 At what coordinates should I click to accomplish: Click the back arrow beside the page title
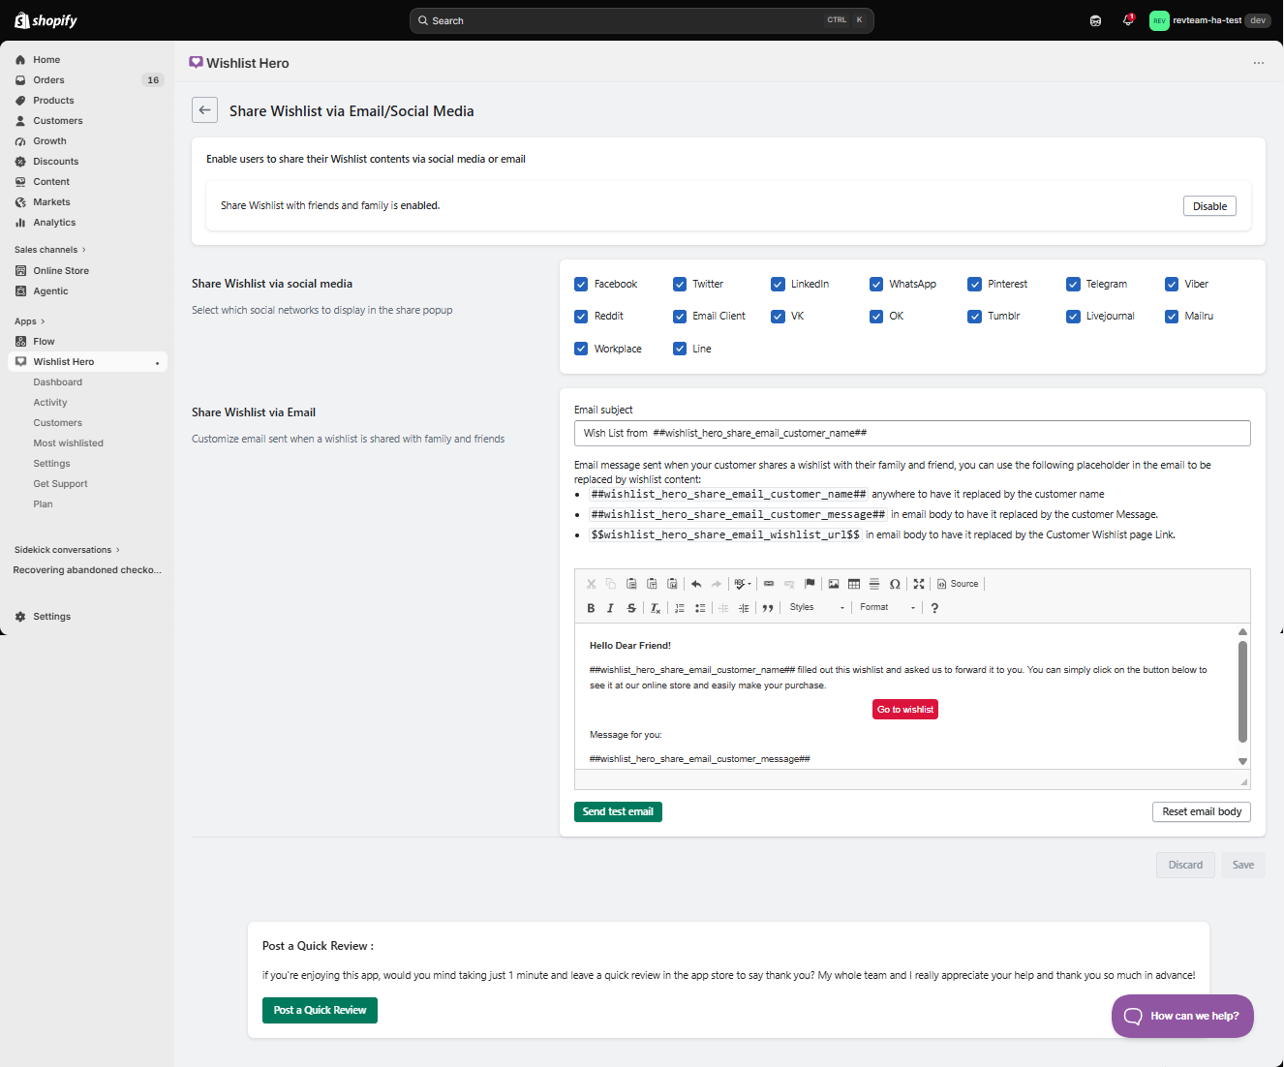(204, 110)
